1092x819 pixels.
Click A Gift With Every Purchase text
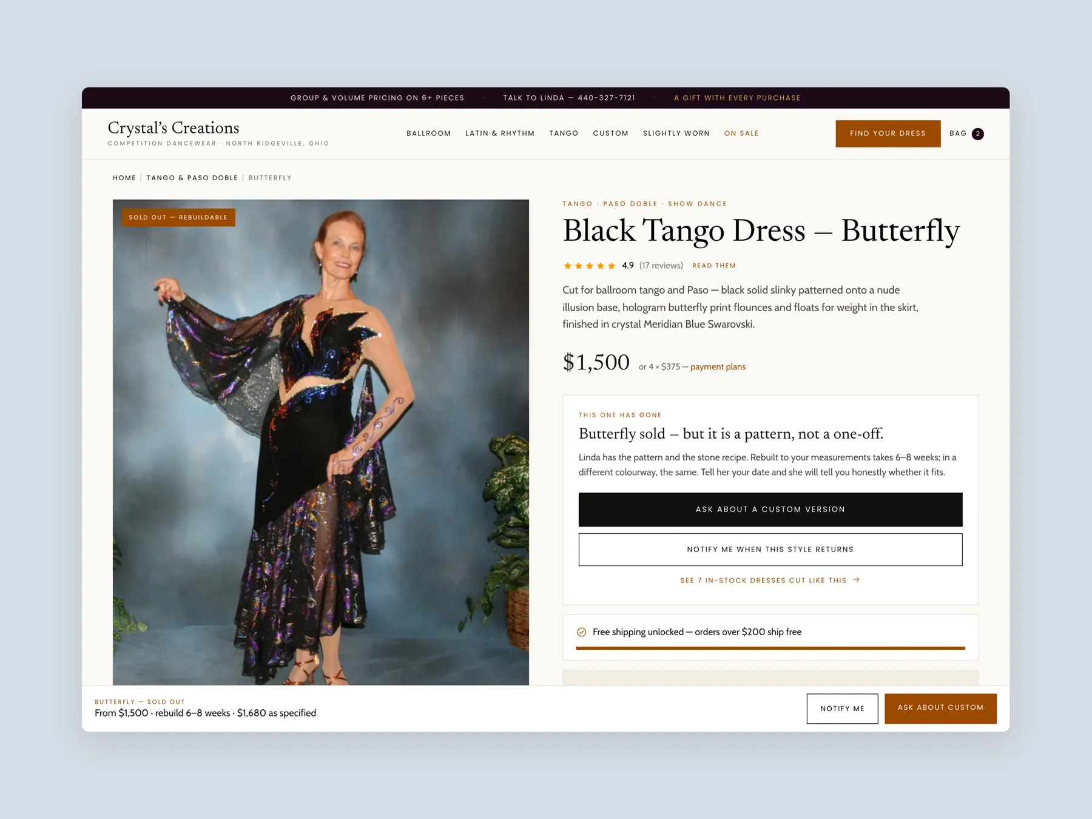coord(737,98)
